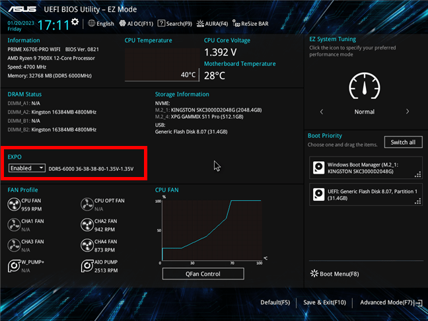Click the AMD Ryzen 9 7900X processor text

[x=52, y=58]
